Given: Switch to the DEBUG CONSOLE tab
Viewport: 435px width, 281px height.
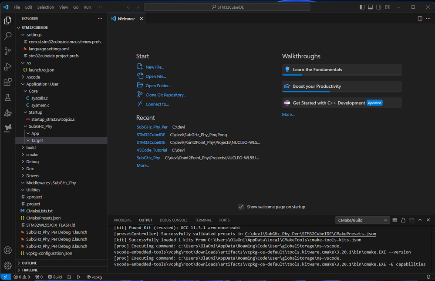Looking at the screenshot, I should click(x=174, y=220).
